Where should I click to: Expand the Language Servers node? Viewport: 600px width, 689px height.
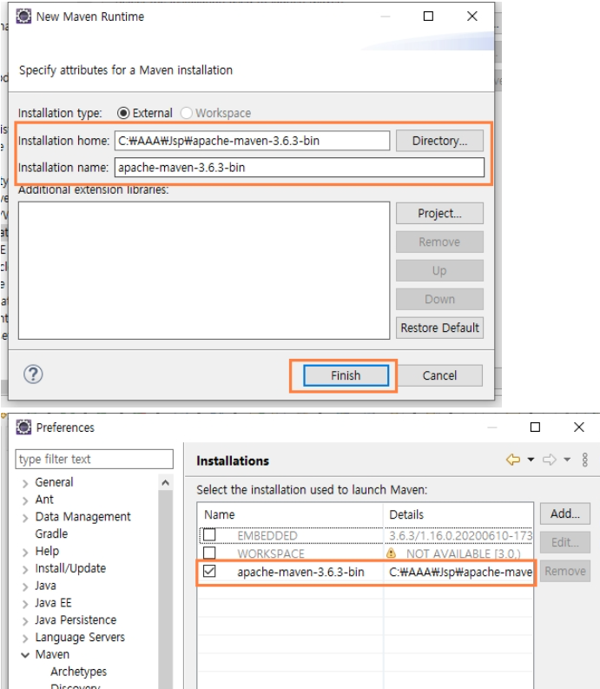25,638
